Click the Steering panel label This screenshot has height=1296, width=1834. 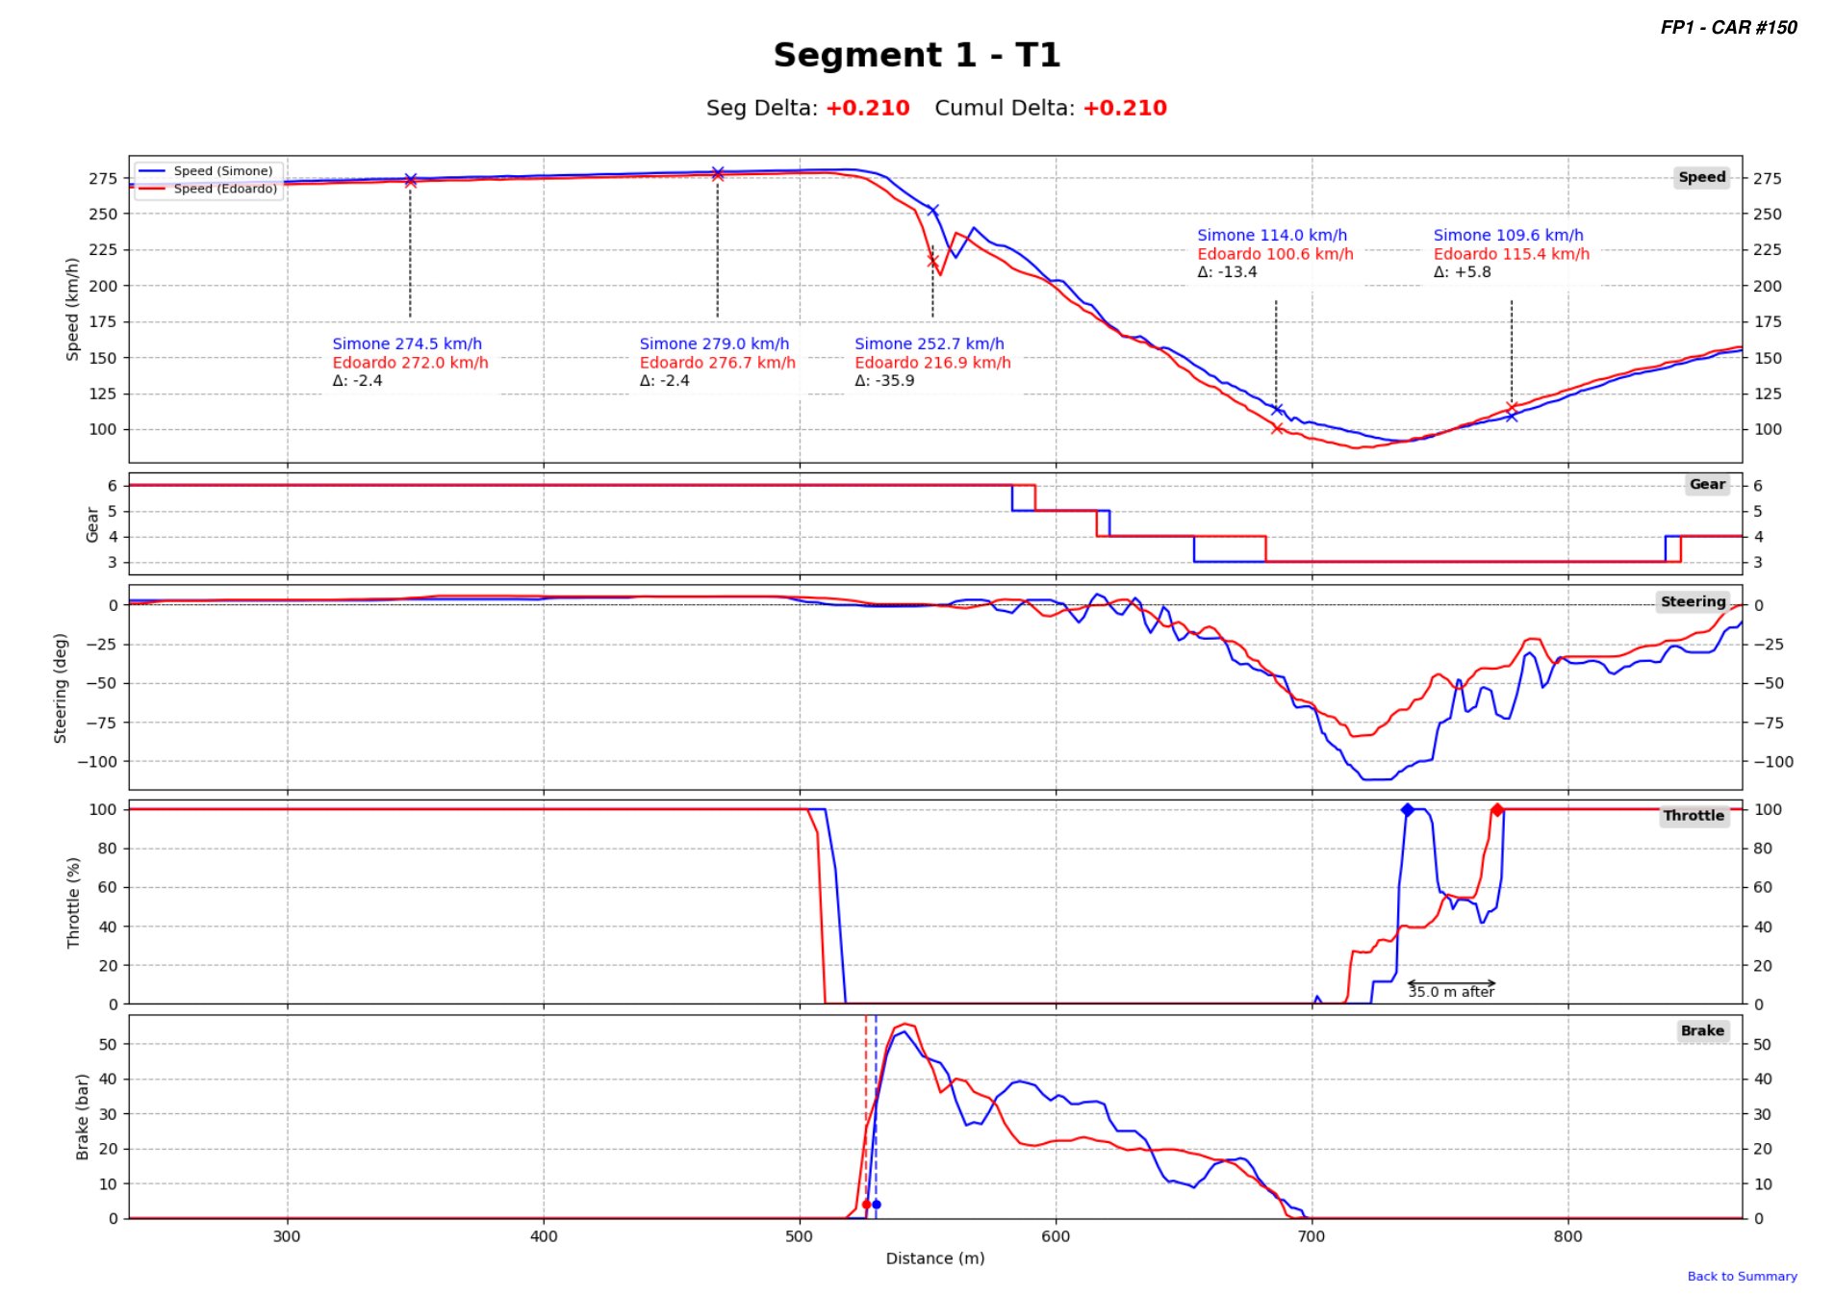click(x=1693, y=601)
